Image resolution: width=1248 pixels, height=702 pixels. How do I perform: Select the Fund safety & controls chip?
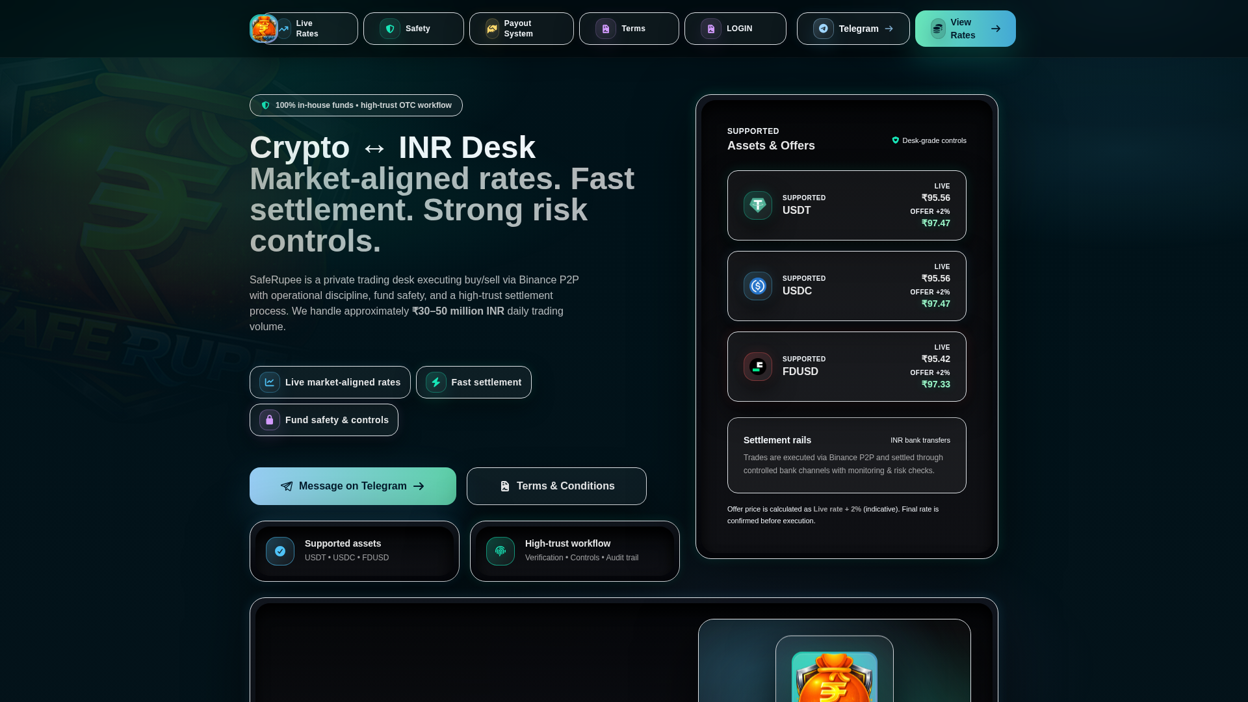point(324,420)
